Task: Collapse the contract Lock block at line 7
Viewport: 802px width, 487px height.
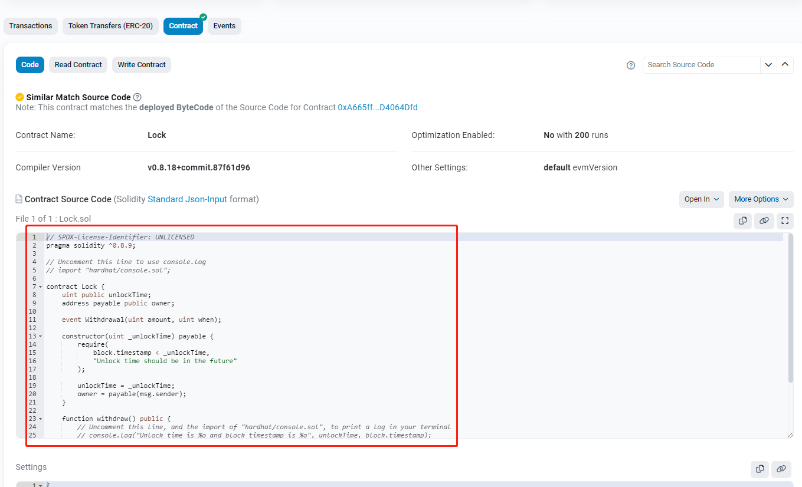Action: [x=41, y=287]
